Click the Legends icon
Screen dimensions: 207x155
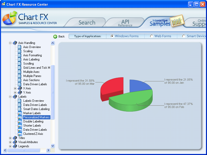coord(15,146)
